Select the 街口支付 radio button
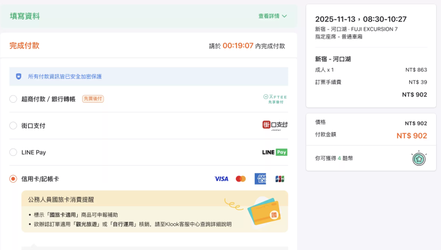Viewport: 441px width, 250px height. (x=13, y=125)
